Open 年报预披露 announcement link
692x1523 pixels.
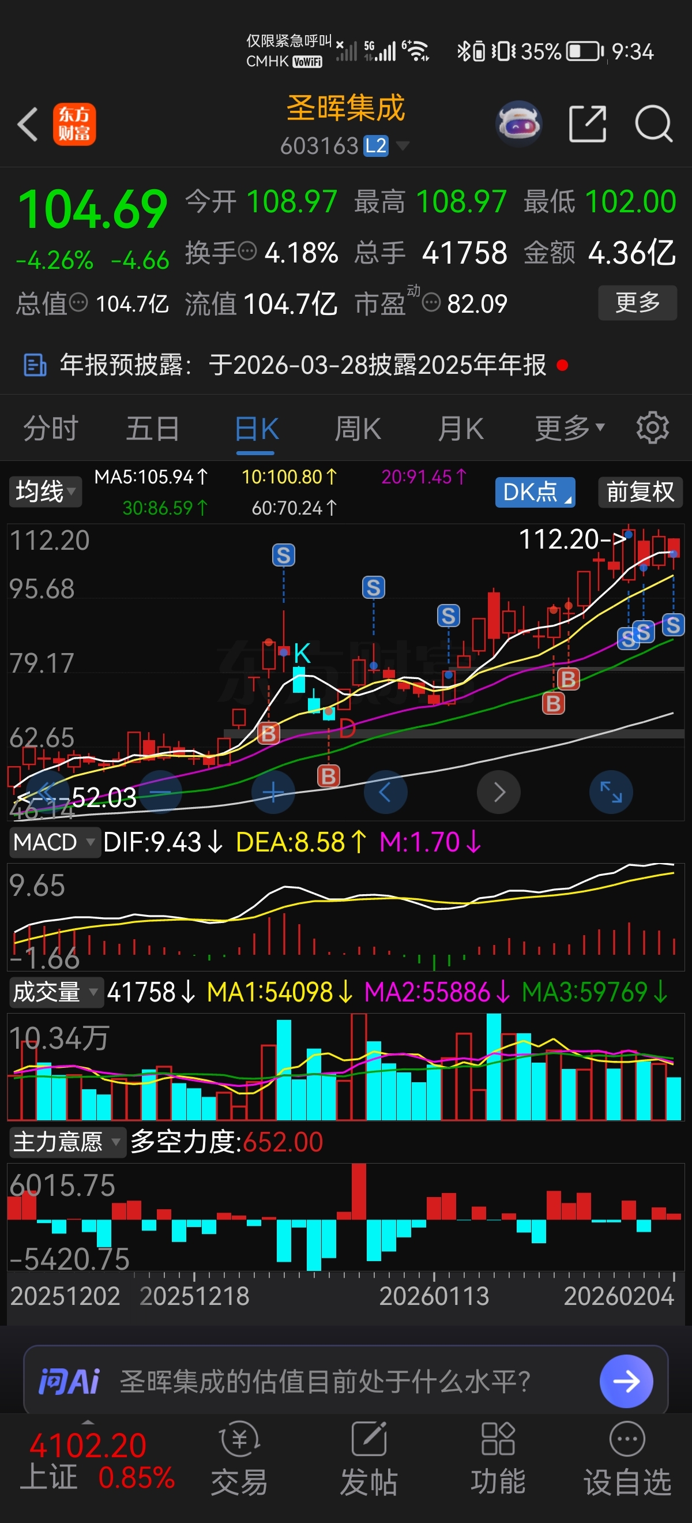302,365
